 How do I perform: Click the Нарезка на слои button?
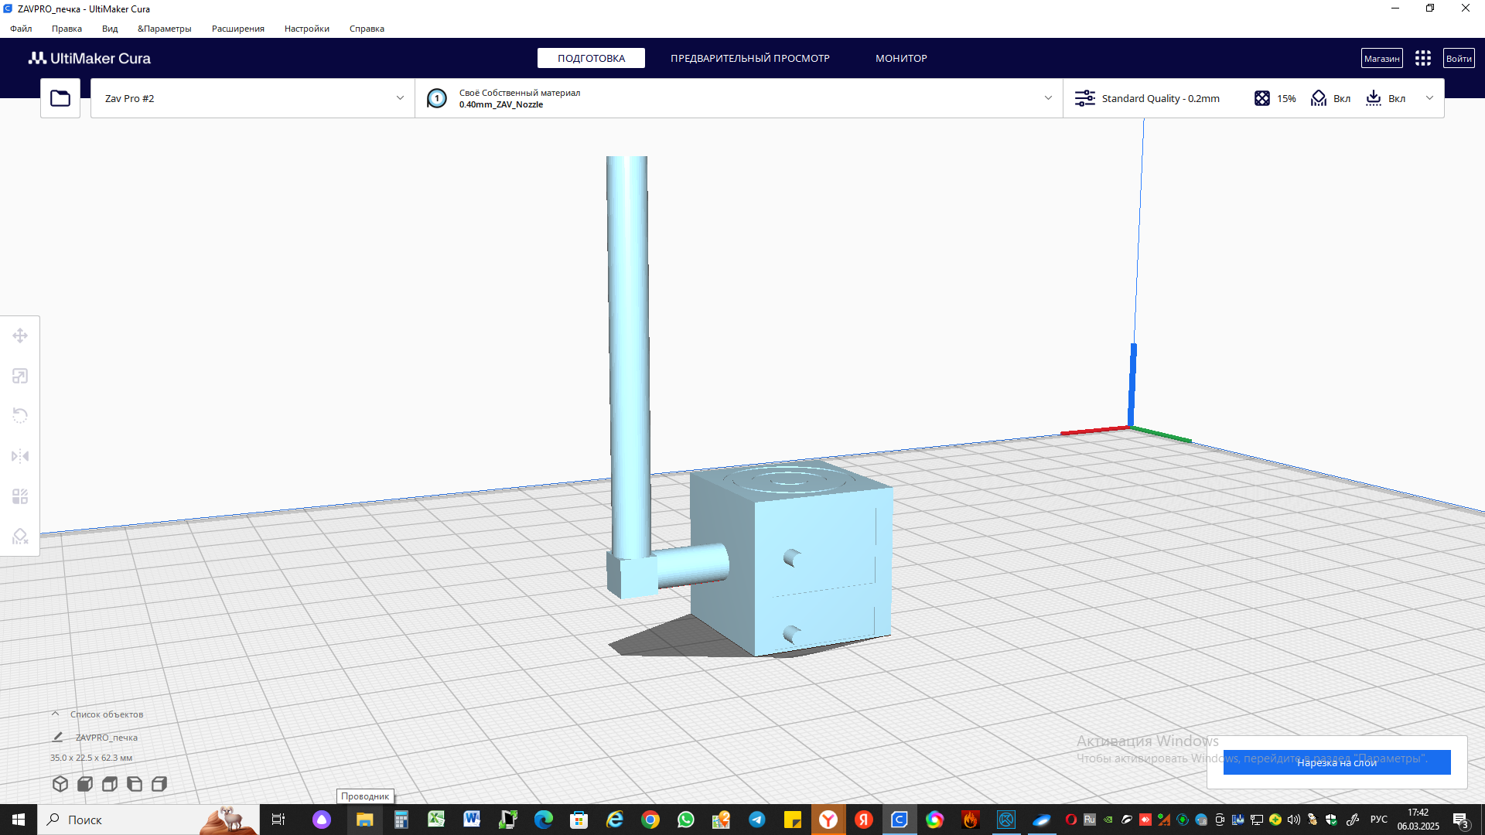click(x=1336, y=762)
